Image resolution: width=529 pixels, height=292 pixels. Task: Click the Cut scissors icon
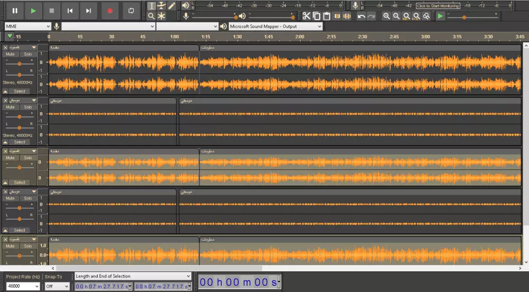tap(306, 16)
